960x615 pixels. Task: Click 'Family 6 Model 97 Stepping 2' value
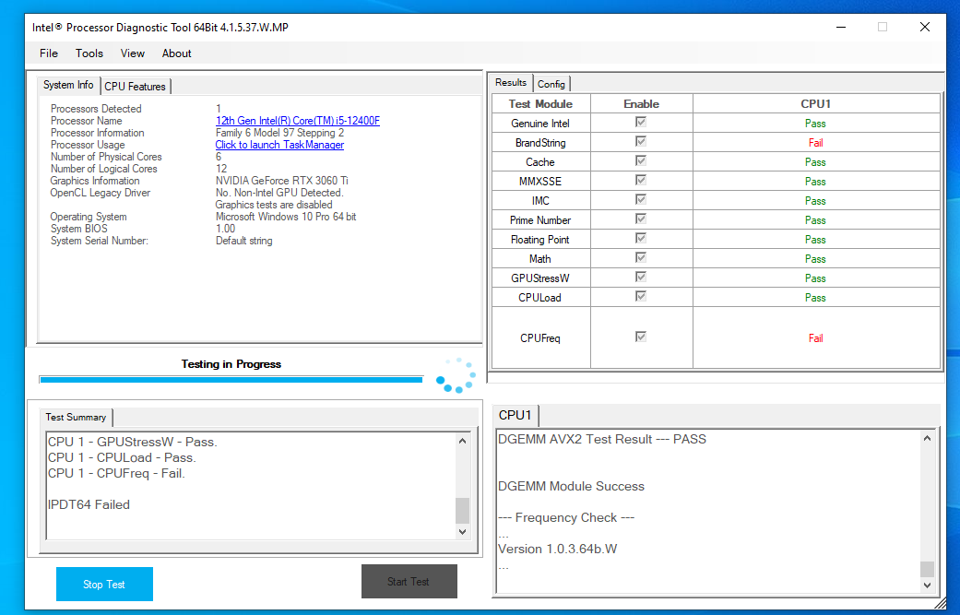click(x=279, y=133)
